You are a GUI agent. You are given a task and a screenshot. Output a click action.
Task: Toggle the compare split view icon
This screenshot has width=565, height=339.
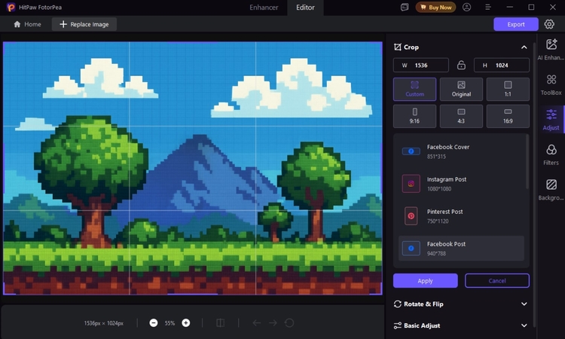click(220, 322)
